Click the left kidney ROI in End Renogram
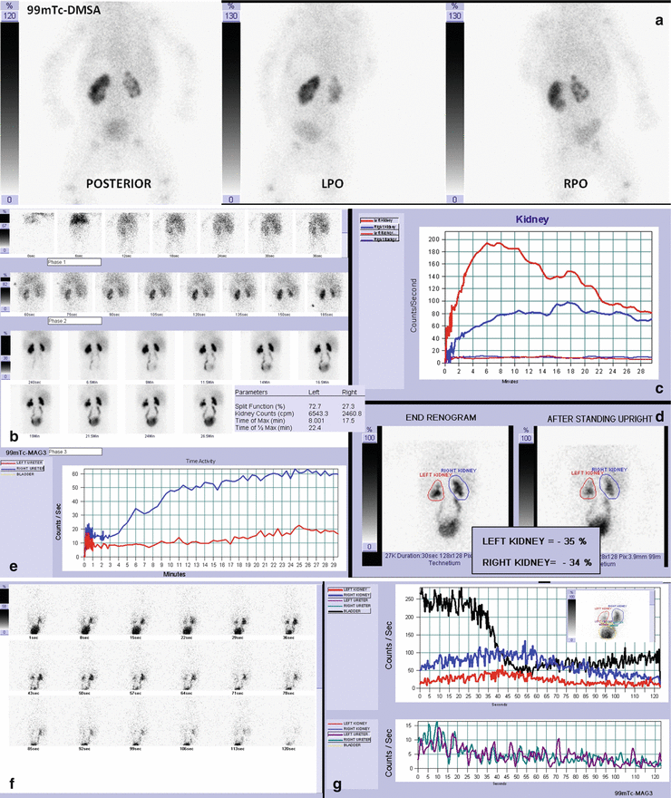 click(441, 490)
